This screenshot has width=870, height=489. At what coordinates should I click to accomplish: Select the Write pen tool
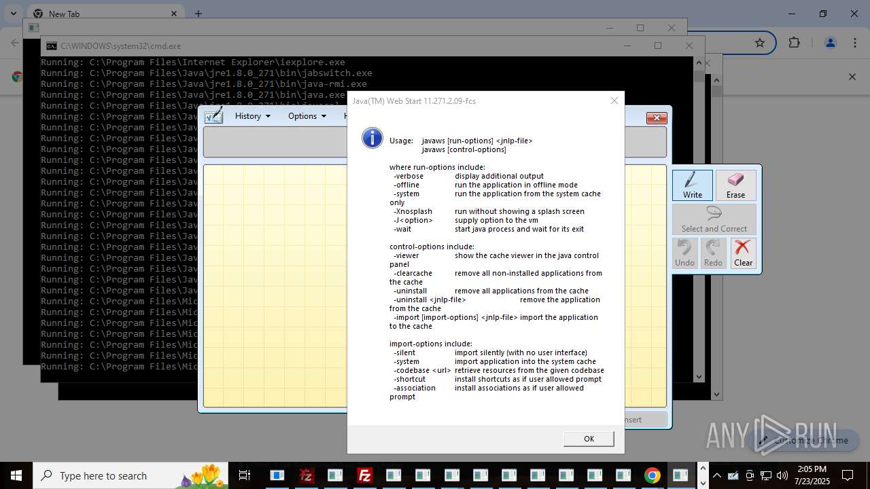tap(693, 185)
